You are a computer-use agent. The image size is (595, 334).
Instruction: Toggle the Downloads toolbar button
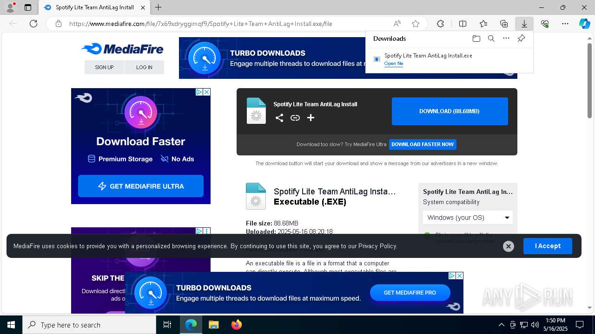pyautogui.click(x=524, y=24)
